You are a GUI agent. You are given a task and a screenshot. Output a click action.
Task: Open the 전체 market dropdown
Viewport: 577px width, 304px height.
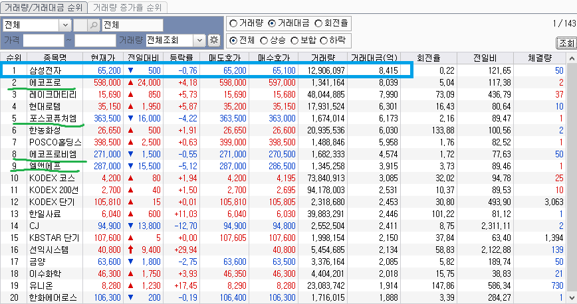pos(65,25)
